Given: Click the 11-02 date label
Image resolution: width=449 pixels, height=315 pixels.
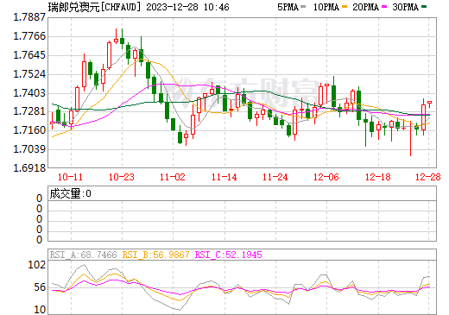Looking at the screenshot, I should (x=173, y=177).
